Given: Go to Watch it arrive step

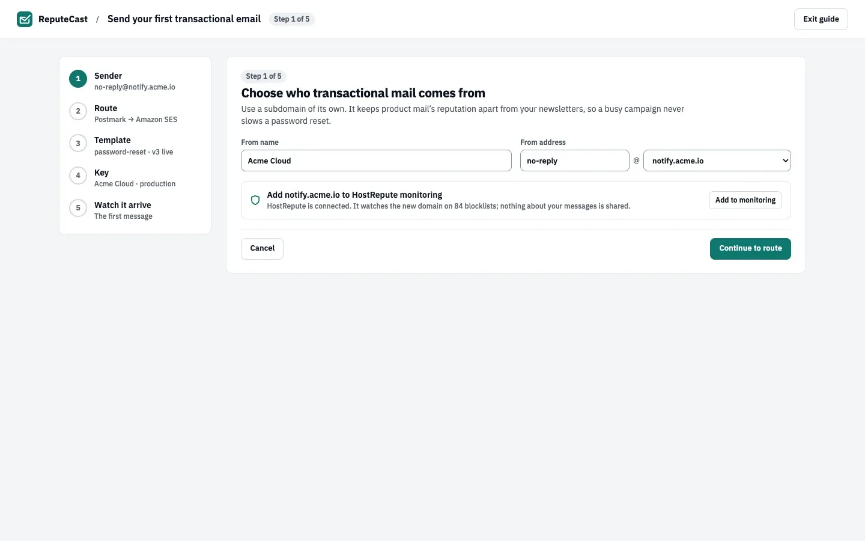Looking at the screenshot, I should (x=135, y=210).
